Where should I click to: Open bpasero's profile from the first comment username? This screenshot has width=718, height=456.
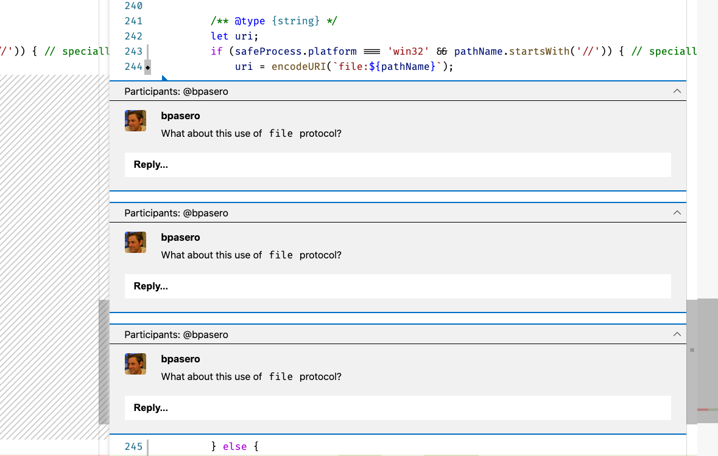(180, 116)
